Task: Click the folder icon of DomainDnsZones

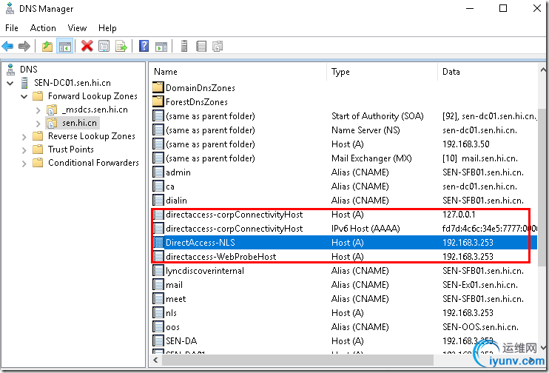Action: tap(158, 87)
